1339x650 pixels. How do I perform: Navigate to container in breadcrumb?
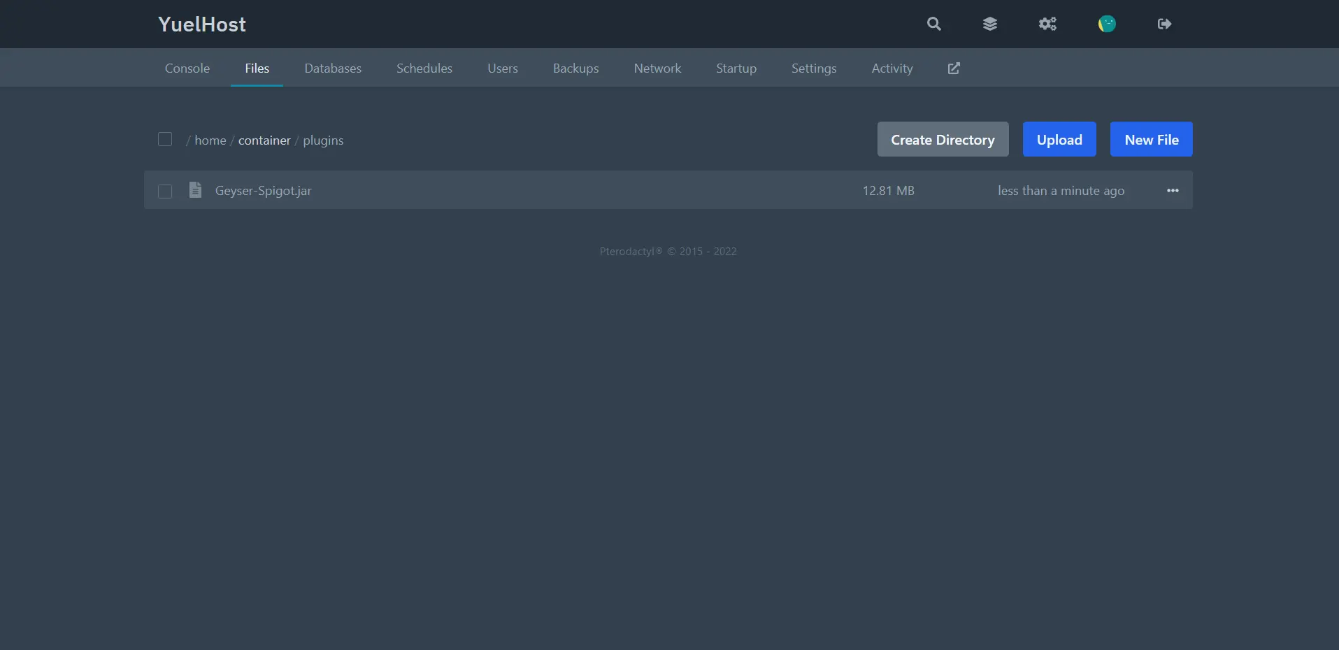click(264, 140)
